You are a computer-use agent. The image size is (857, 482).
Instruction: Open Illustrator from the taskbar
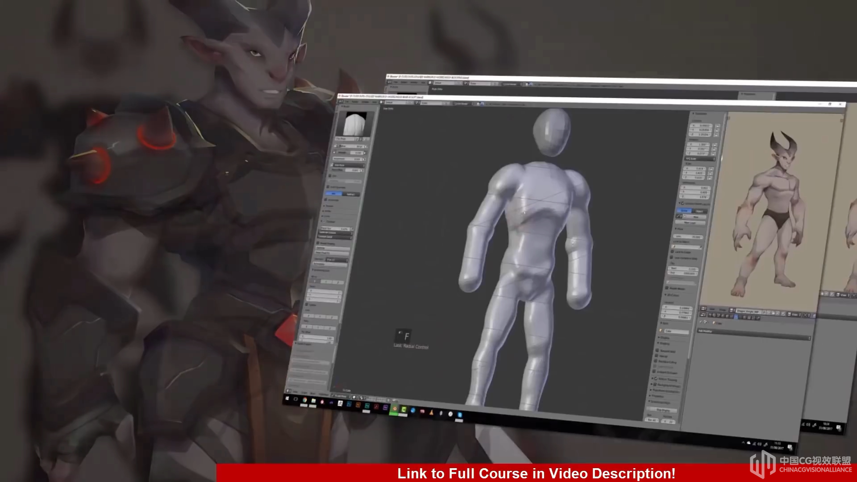coord(358,405)
